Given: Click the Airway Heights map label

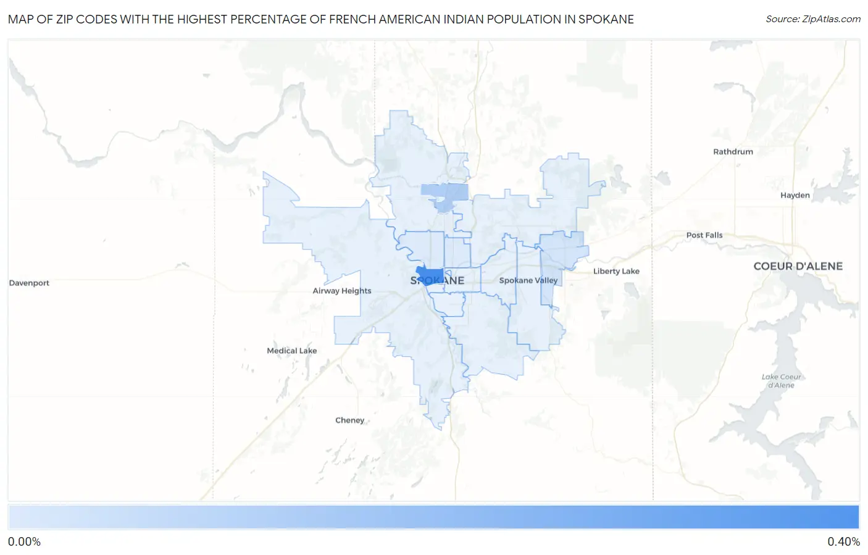Looking at the screenshot, I should pyautogui.click(x=342, y=291).
